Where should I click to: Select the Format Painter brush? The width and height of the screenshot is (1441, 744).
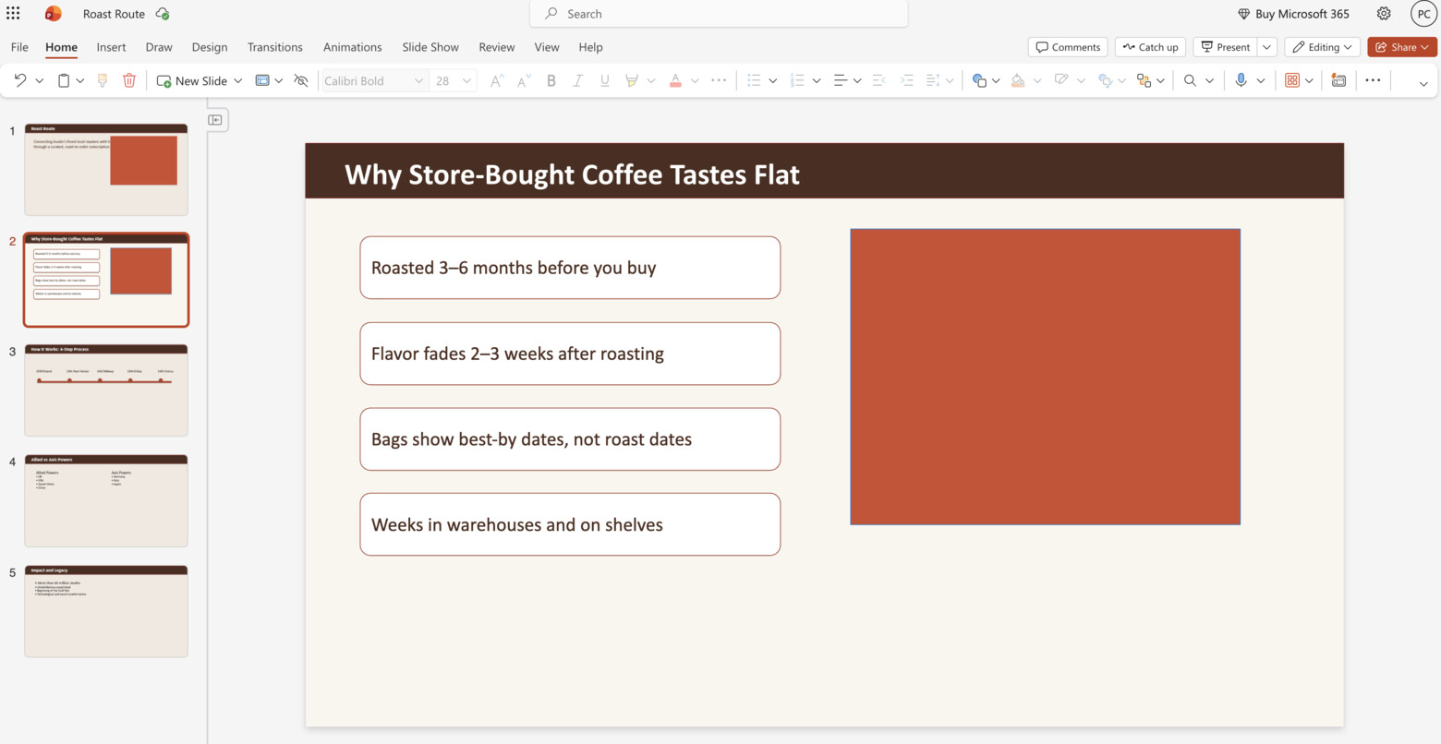pyautogui.click(x=103, y=80)
